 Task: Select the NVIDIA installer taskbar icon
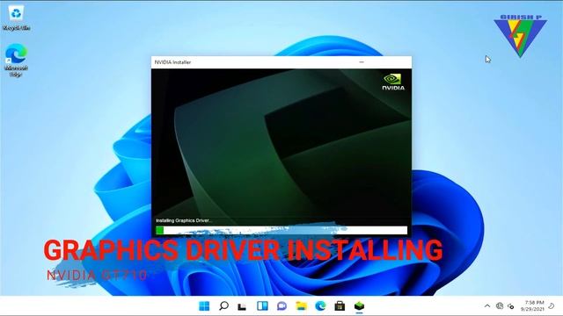(359, 306)
